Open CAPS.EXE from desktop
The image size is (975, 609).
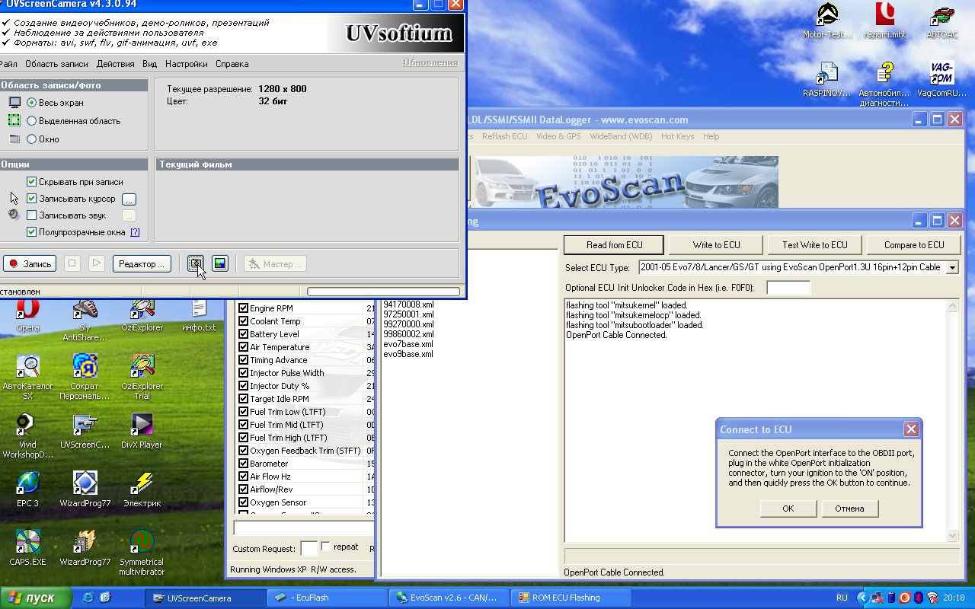point(27,548)
